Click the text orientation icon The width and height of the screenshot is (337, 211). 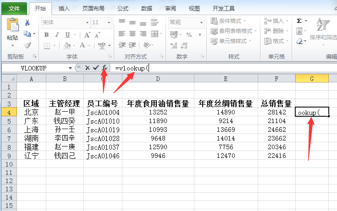[x=147, y=45]
